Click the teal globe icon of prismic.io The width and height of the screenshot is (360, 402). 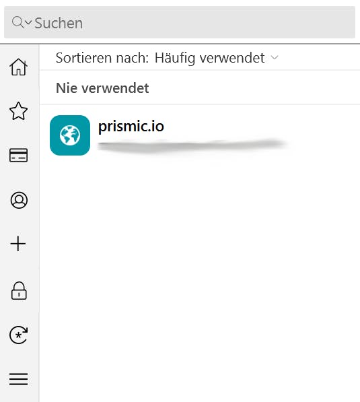tap(70, 135)
